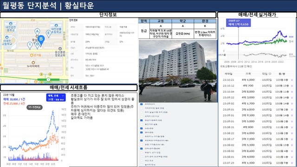Click the 서대전고등학교 school icon on map

7,37
